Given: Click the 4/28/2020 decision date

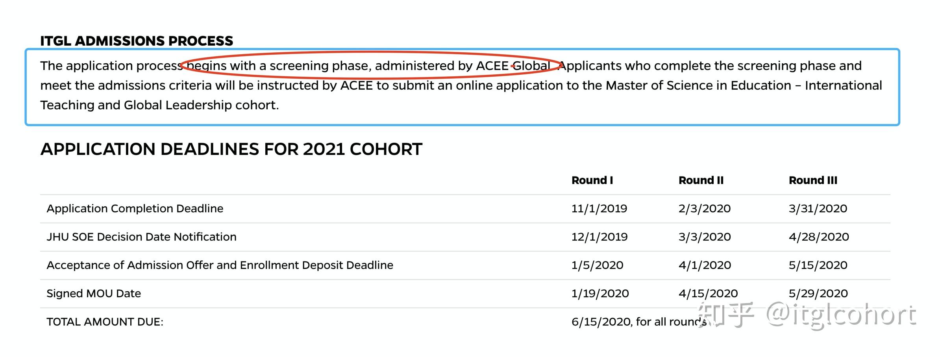Looking at the screenshot, I should pyautogui.click(x=818, y=237).
